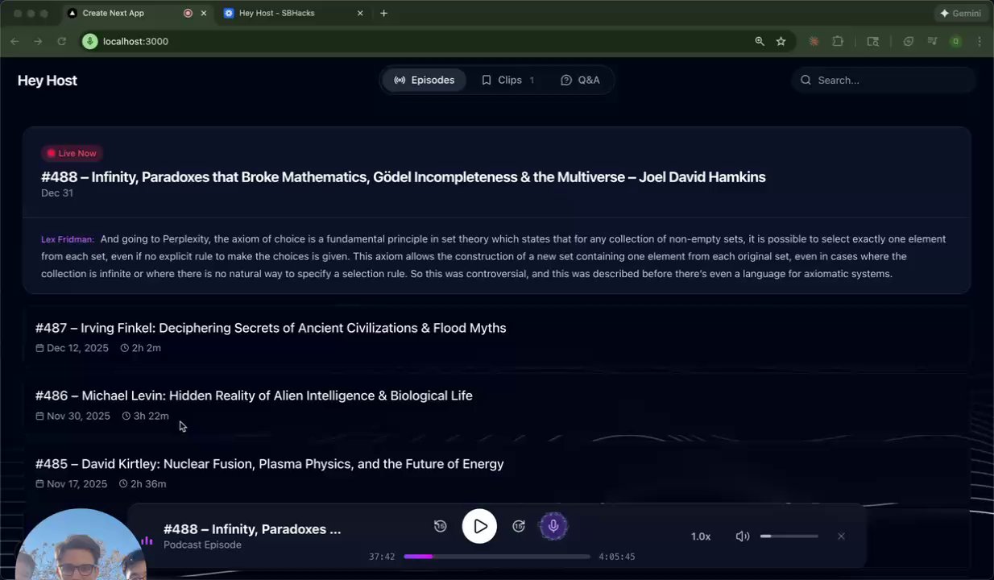Screen dimensions: 994x580
Task: Open the Chrome three-dot menu
Action: click(980, 41)
